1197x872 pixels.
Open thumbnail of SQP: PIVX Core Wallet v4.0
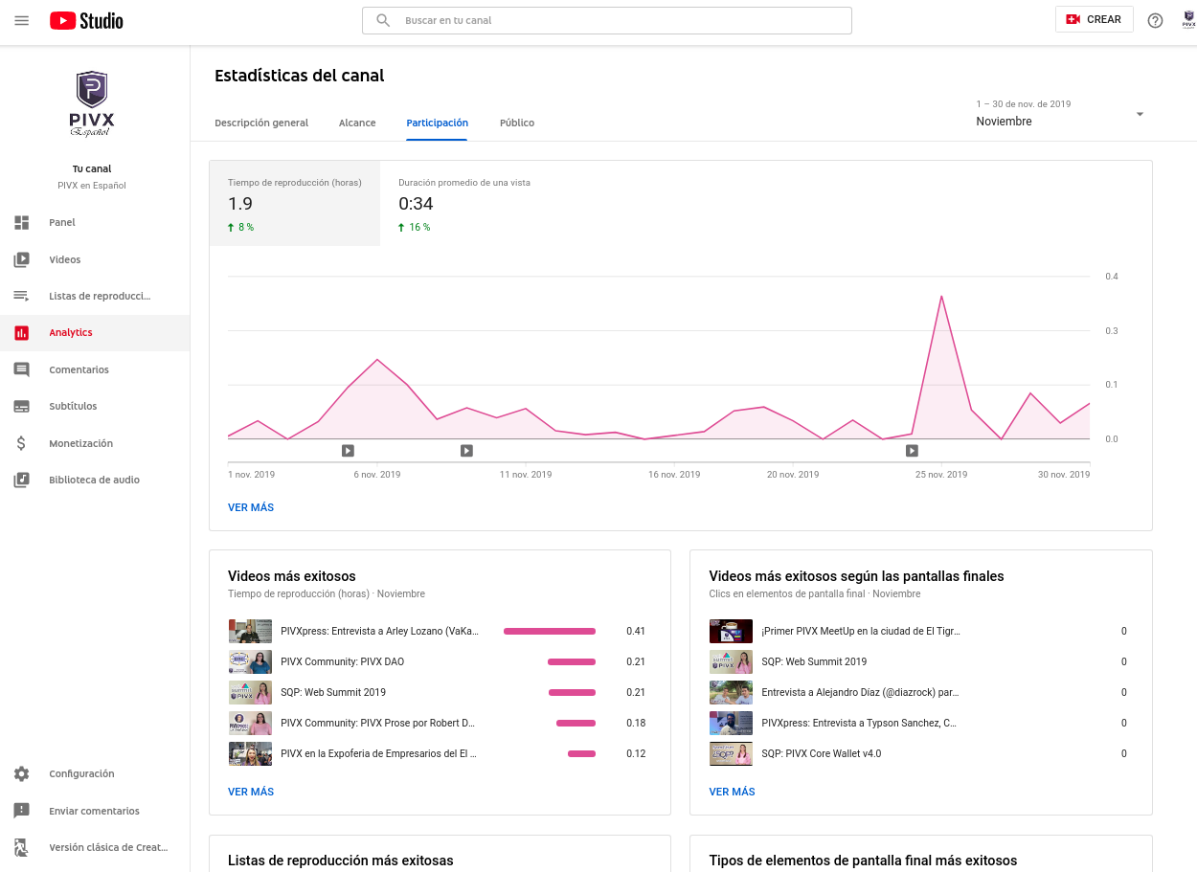[731, 753]
